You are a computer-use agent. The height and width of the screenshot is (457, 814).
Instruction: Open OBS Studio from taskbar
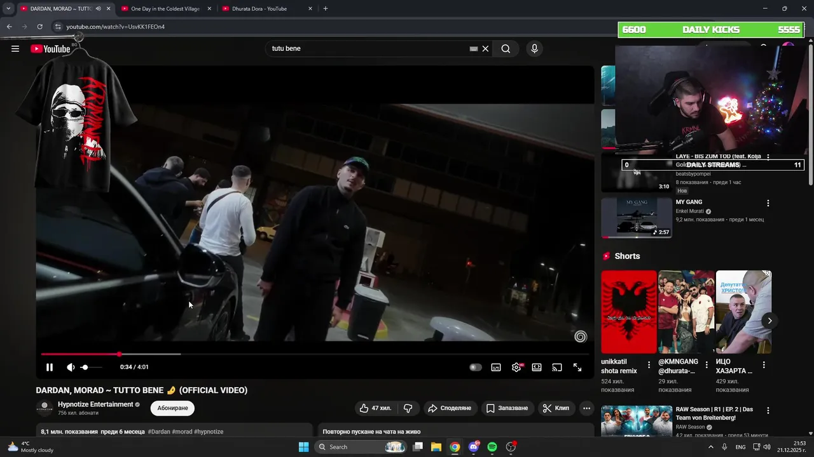pos(511,447)
